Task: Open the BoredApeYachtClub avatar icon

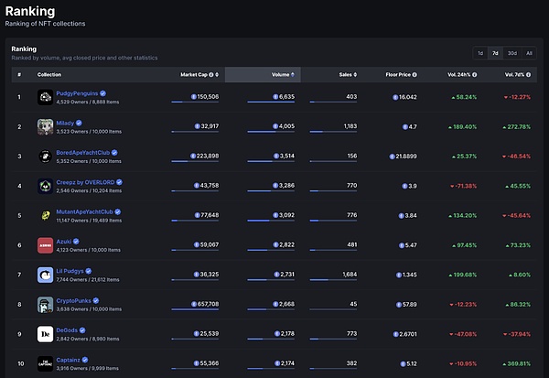Action: (44, 157)
